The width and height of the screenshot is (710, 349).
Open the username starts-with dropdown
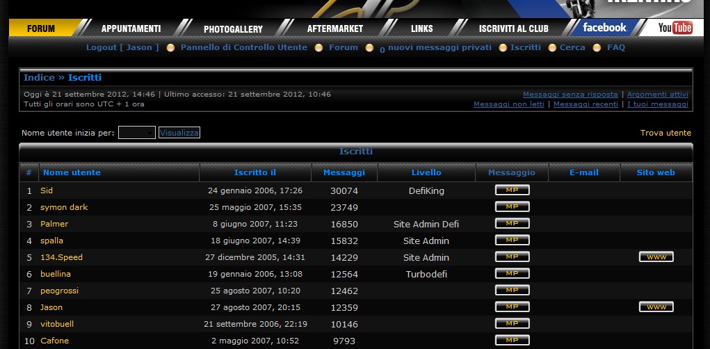pyautogui.click(x=136, y=133)
